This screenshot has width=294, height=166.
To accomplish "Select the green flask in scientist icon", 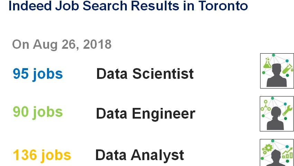I will (x=267, y=63).
